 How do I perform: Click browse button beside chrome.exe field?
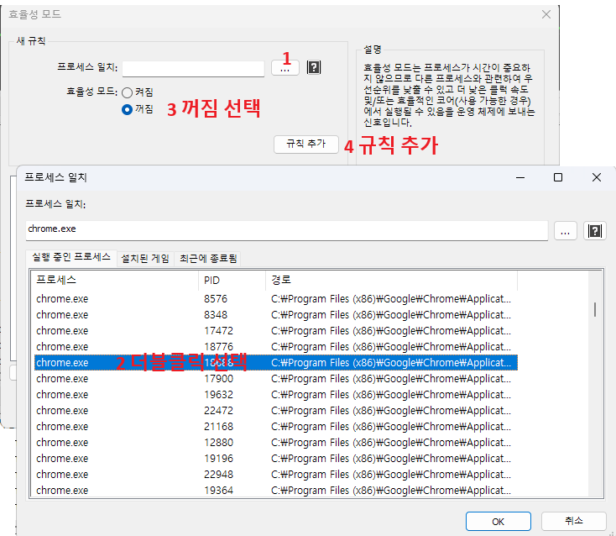point(566,231)
